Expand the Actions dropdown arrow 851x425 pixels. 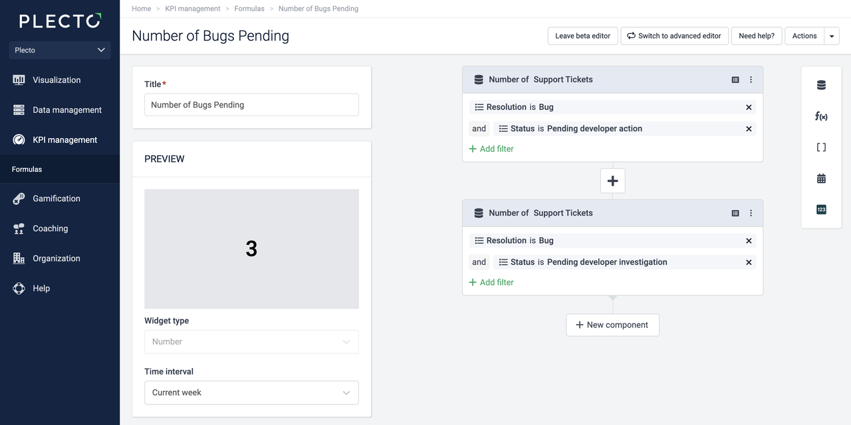[832, 36]
